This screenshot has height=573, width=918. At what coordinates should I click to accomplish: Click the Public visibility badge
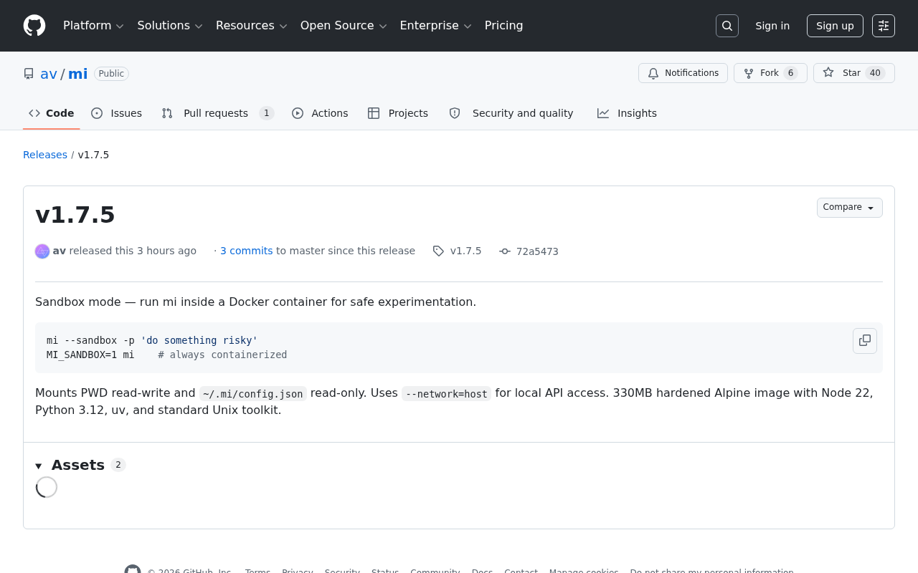(x=111, y=74)
